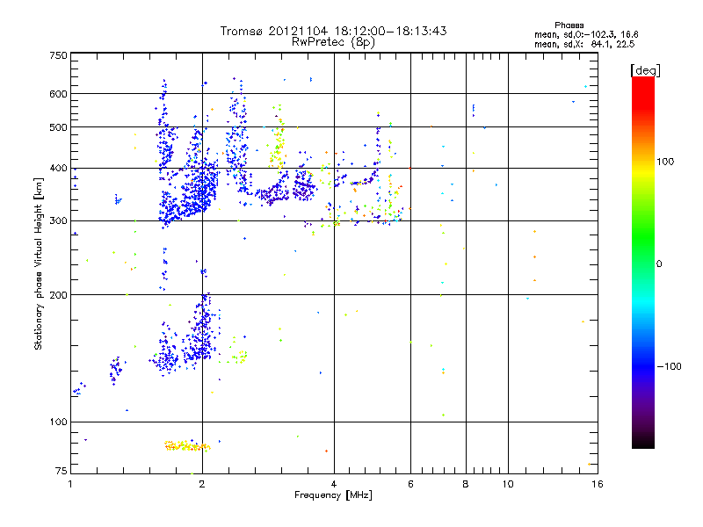Viewport: 703px width, 527px height.
Task: Click the '[deg]' colorbar unit label
Action: pos(645,70)
